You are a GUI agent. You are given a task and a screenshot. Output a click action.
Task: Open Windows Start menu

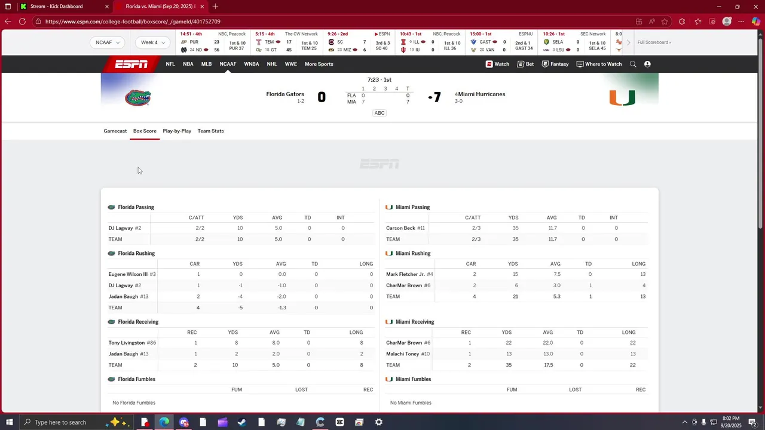click(x=8, y=422)
